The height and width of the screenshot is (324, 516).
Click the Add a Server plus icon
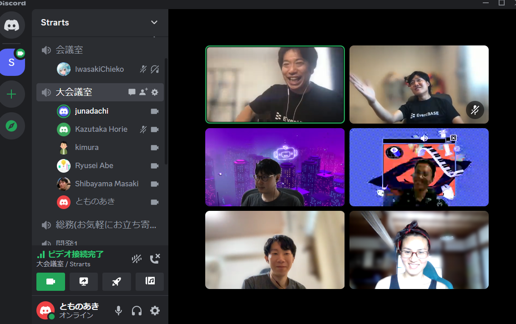pos(12,94)
